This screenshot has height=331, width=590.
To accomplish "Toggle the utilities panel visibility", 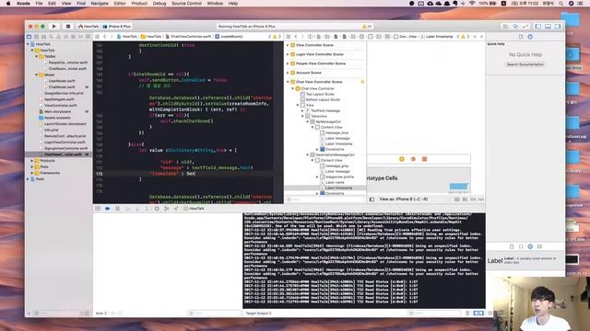I will click(558, 27).
